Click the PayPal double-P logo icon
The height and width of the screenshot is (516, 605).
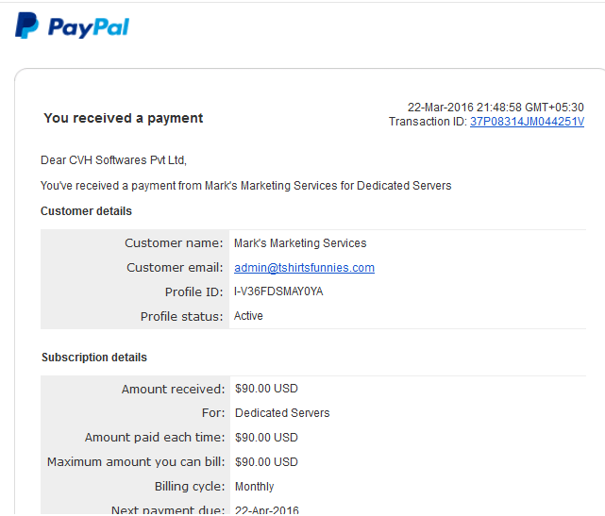(x=26, y=26)
